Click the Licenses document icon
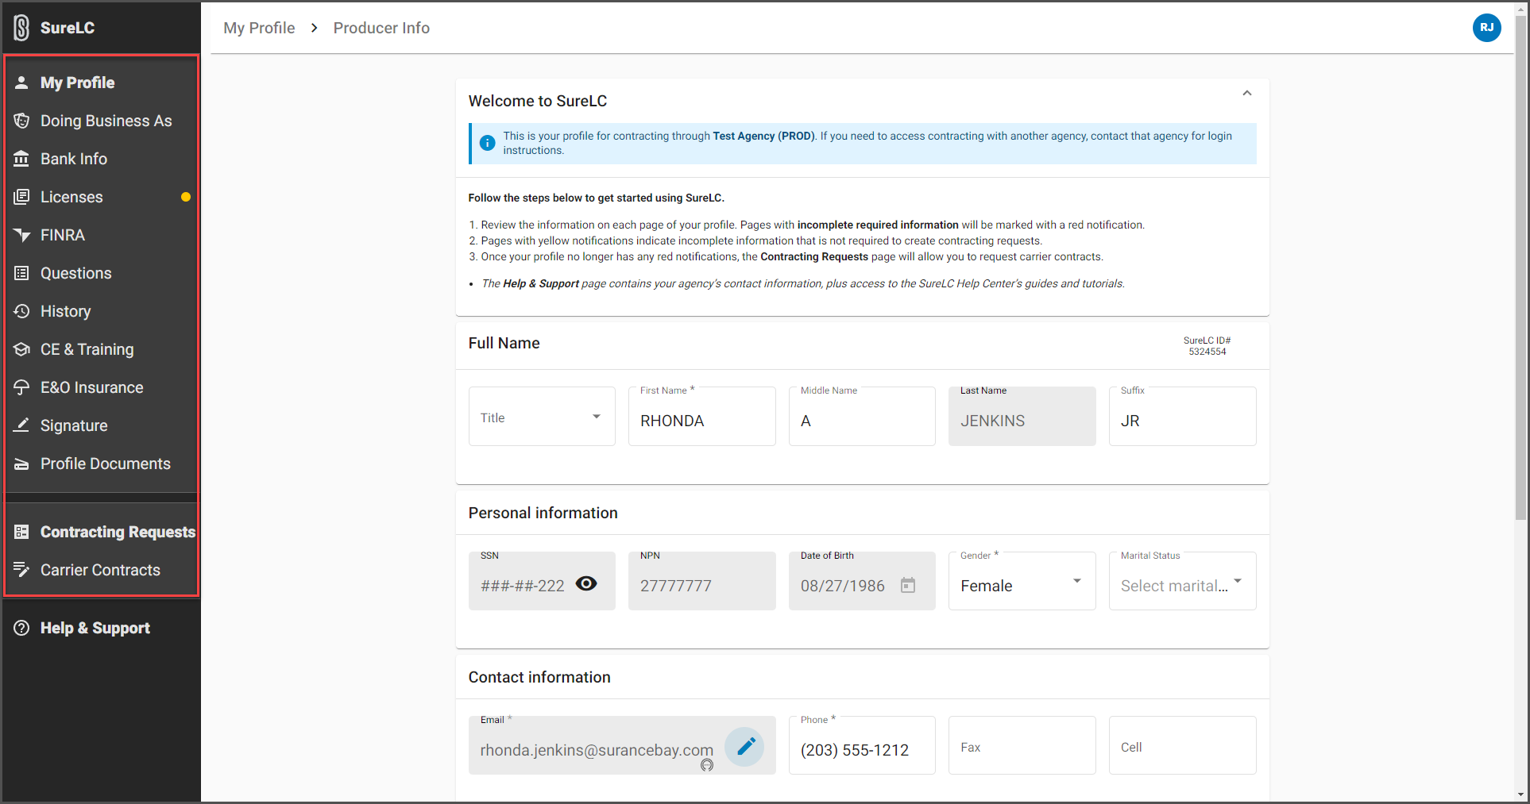The height and width of the screenshot is (804, 1530). (21, 197)
